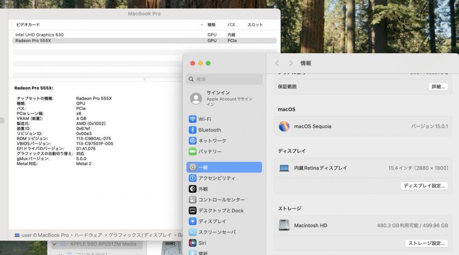Go forward with the right chevron

tap(291, 63)
